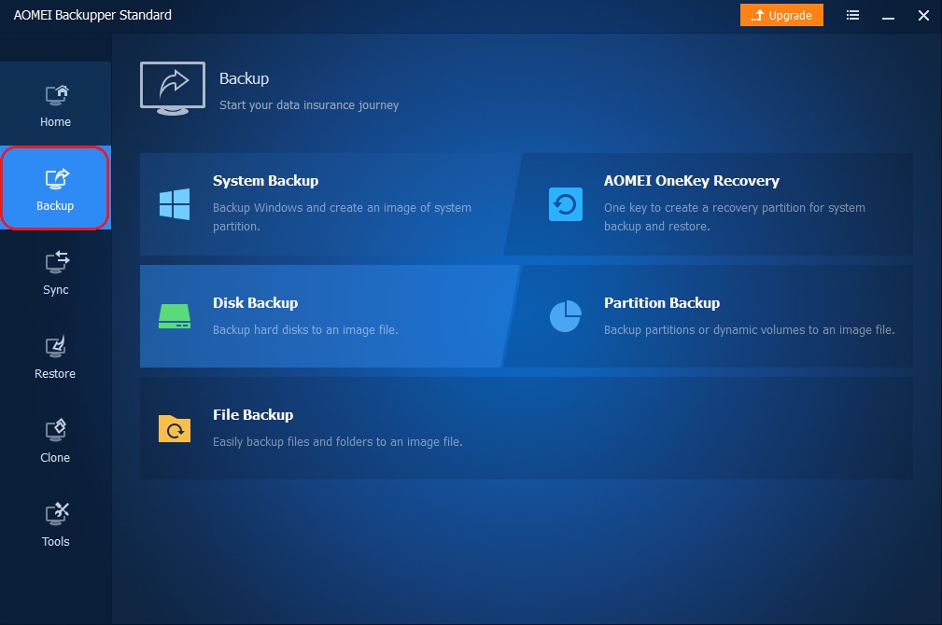Click the OneKey Recovery circular arrow icon
Image resolution: width=942 pixels, height=625 pixels.
[566, 204]
